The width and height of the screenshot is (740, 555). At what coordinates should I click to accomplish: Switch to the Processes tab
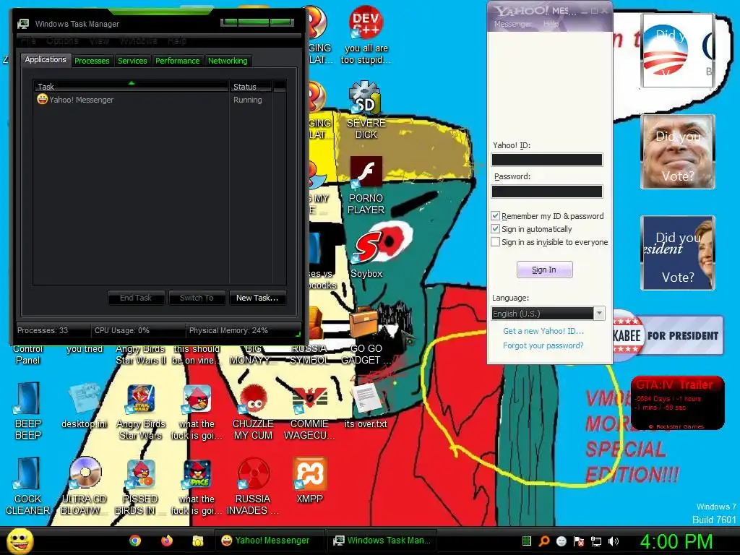[92, 61]
